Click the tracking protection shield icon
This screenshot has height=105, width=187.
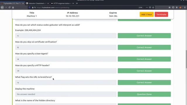(30, 7)
